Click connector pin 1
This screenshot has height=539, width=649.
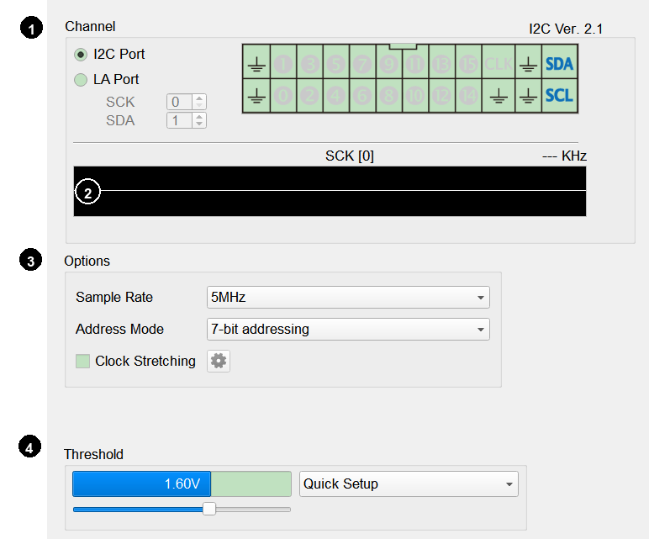(x=283, y=64)
